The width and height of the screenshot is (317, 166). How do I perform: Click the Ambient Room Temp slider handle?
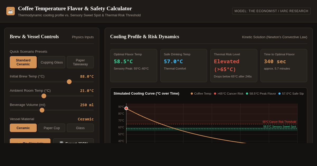pyautogui.click(x=44, y=96)
